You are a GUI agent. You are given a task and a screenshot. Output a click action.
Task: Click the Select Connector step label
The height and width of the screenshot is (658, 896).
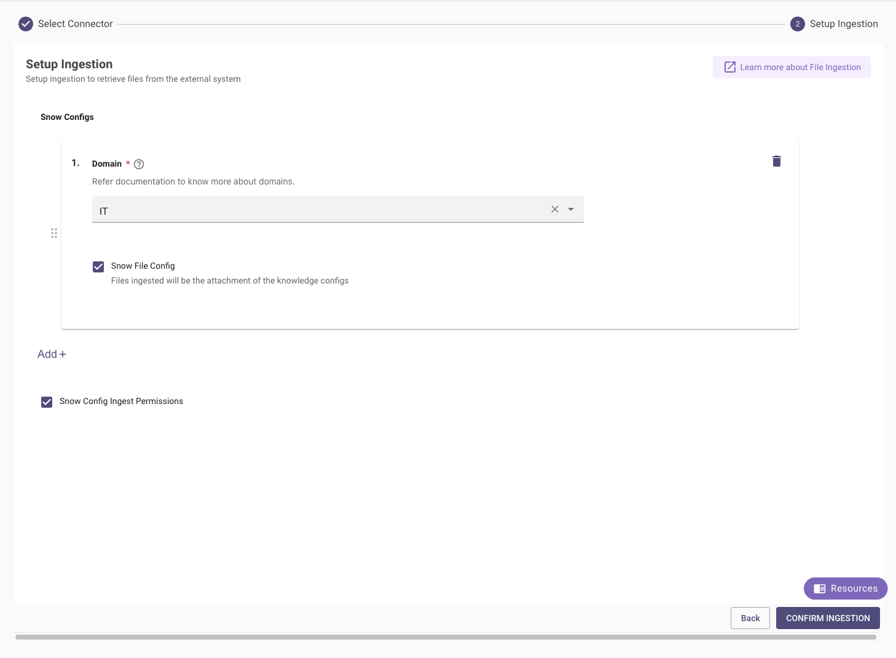coord(76,24)
